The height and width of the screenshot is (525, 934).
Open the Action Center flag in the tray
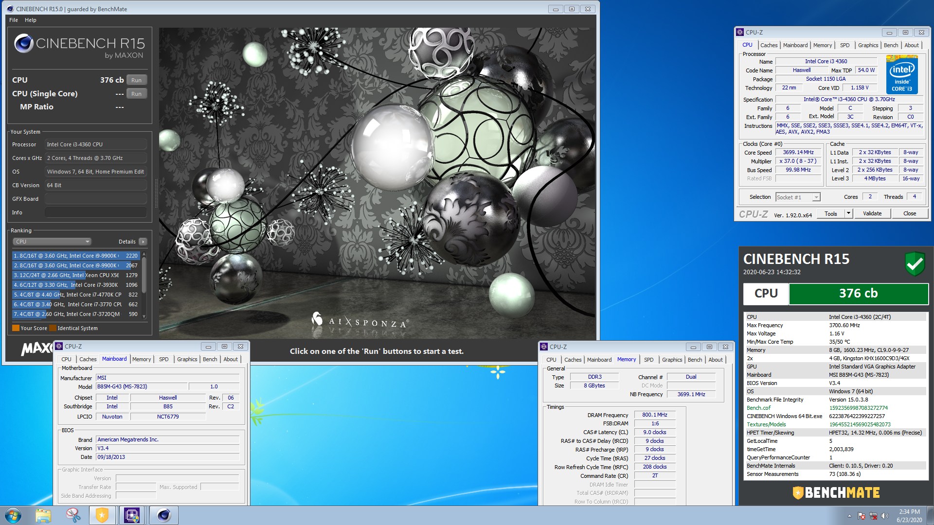[x=862, y=516]
